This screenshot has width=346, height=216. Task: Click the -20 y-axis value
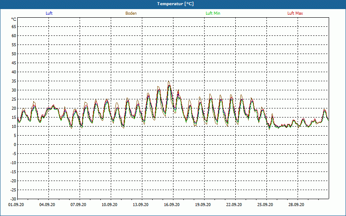pos(13,181)
